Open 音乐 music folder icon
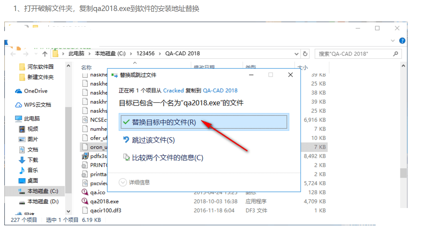Viewport: 426px width, 230px height. pos(22,170)
